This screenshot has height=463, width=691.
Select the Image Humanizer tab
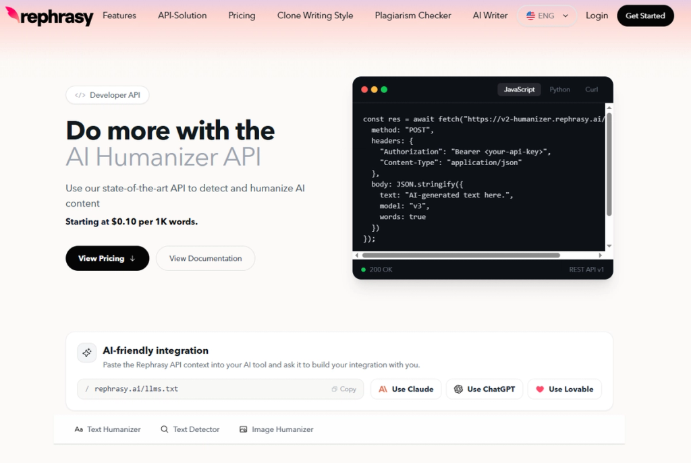click(x=276, y=429)
